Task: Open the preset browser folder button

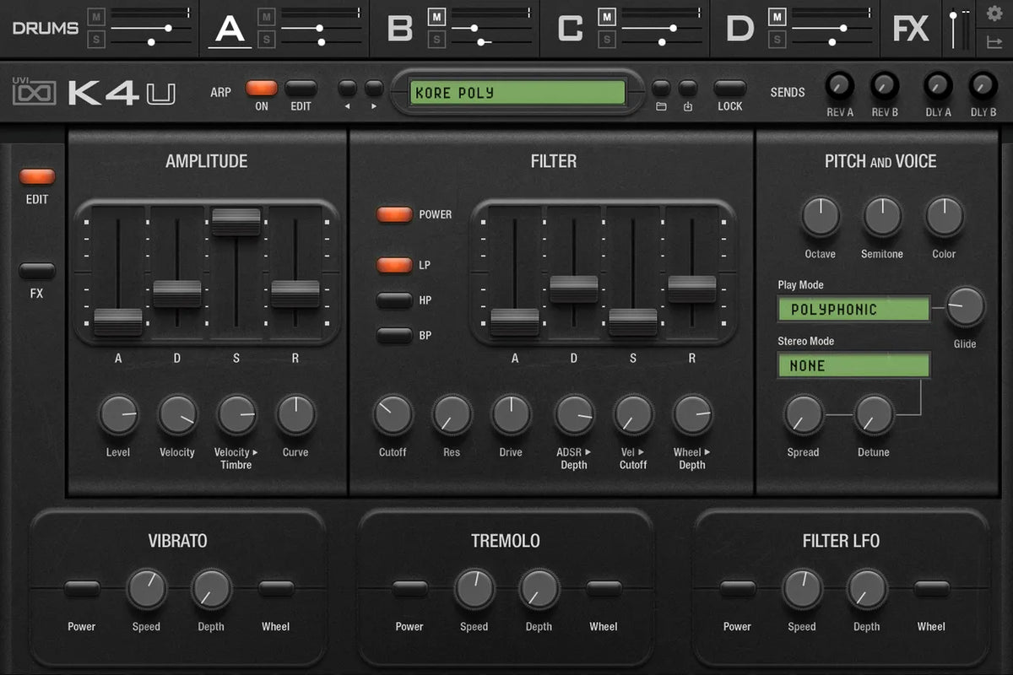Action: click(x=662, y=89)
